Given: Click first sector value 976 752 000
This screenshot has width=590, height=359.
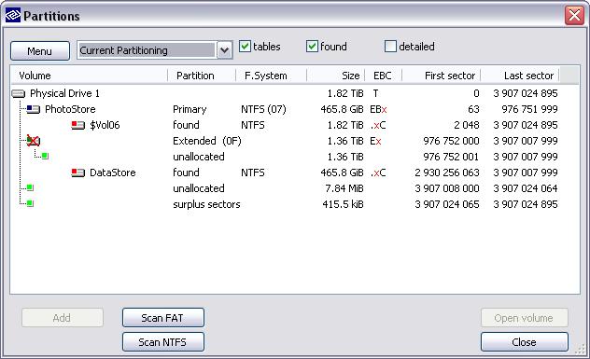Looking at the screenshot, I should [x=451, y=141].
